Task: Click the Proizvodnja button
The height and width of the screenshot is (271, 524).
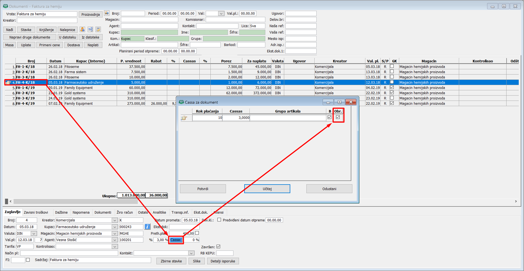Action: [x=91, y=14]
